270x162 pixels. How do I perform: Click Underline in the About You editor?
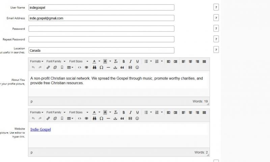tap(137, 62)
